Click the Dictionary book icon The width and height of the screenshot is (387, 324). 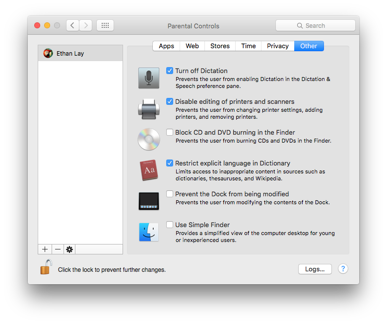click(x=148, y=170)
